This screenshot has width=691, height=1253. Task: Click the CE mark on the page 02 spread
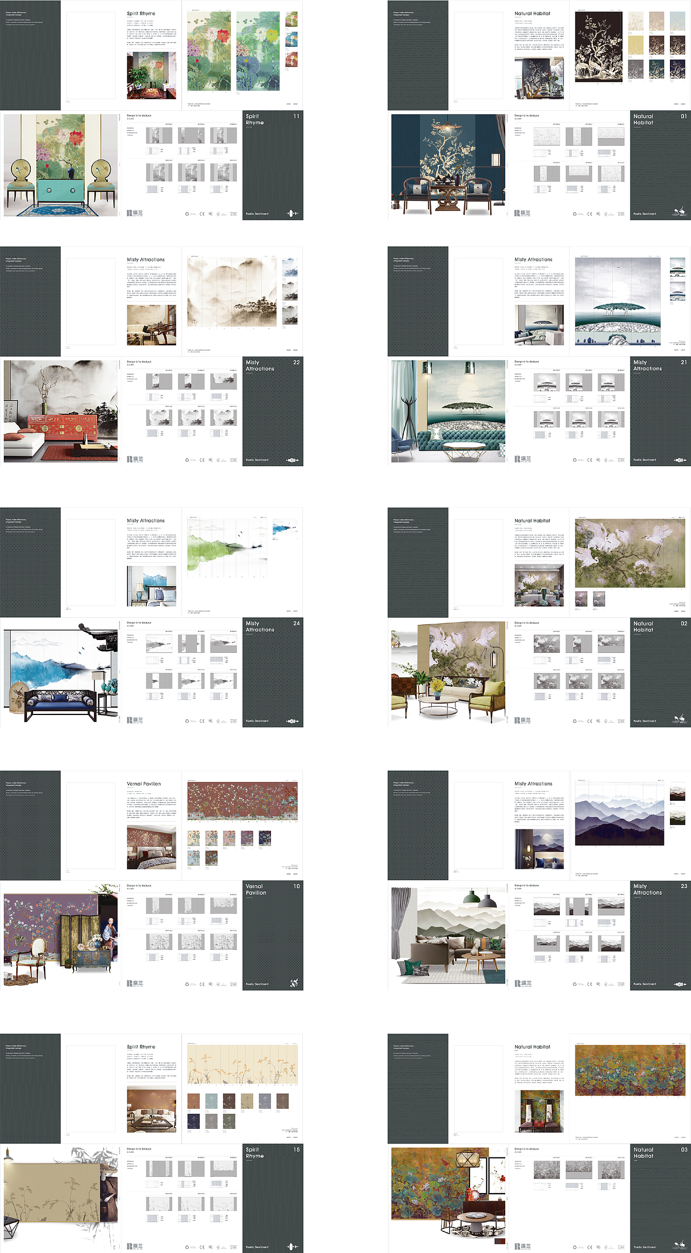click(590, 721)
